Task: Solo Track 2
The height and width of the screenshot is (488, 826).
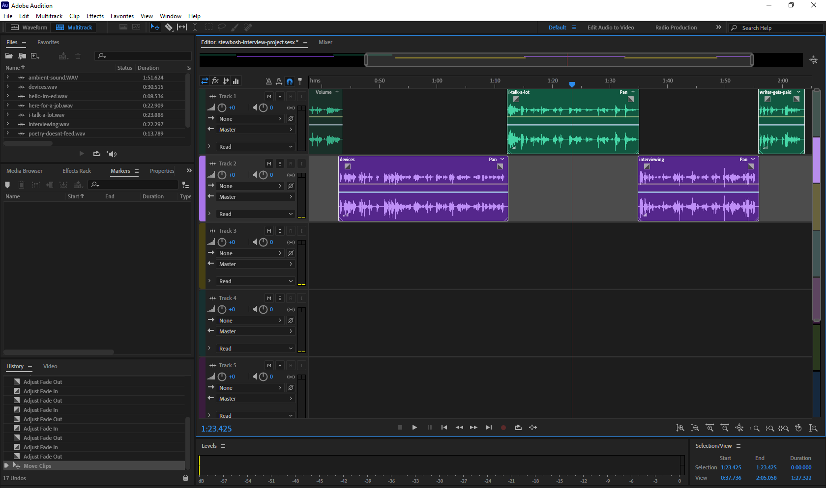Action: [280, 163]
